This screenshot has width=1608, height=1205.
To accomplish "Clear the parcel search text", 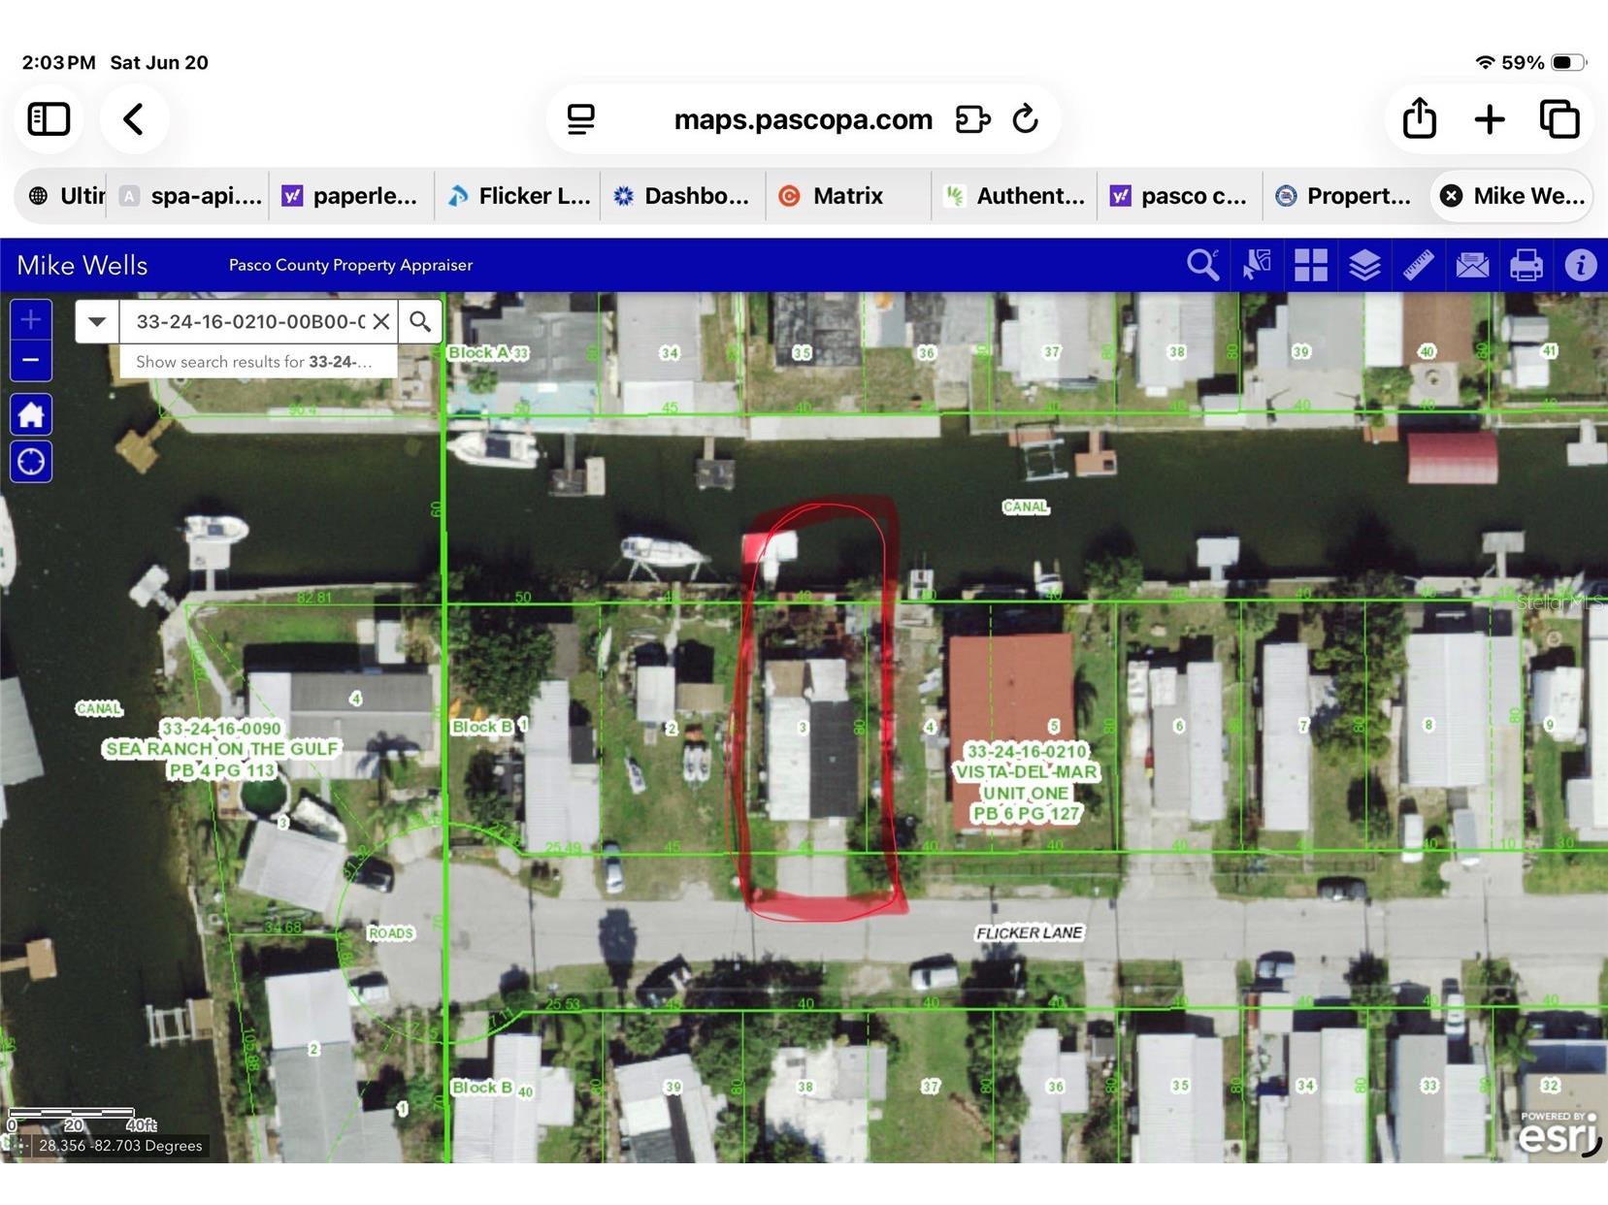I will tap(381, 321).
